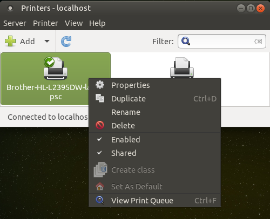Select the second unselected printer icon
Image resolution: width=270 pixels, height=219 pixels.
tap(182, 68)
